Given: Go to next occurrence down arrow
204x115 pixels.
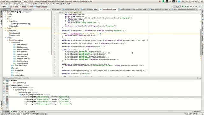Looking at the screenshot, I should [4, 102].
